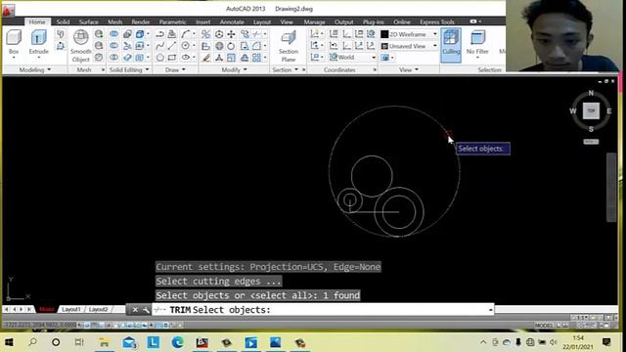
Task: Open the Parametric ribbon tab
Action: tap(172, 22)
